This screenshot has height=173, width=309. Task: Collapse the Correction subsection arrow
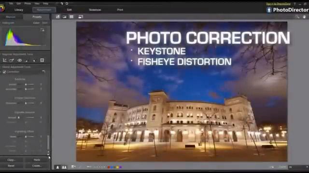pyautogui.click(x=1, y=72)
